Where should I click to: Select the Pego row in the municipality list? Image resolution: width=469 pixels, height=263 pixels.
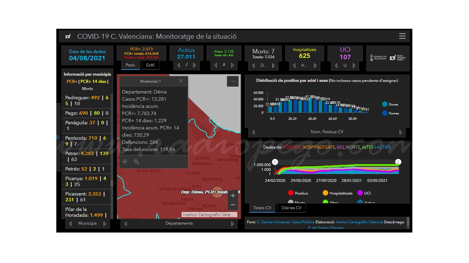tap(86, 113)
